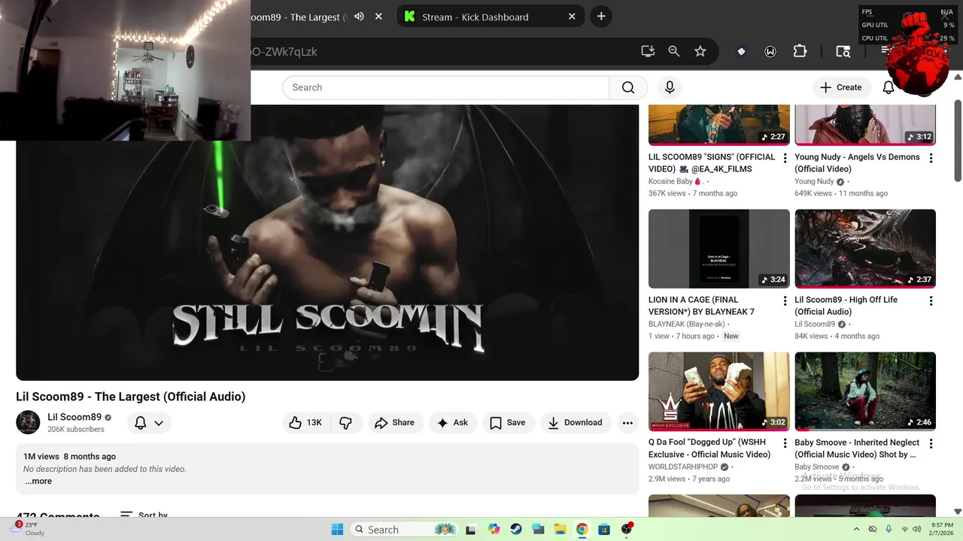Open options menu for Q Da Fool Dogged Up
Screen dimensions: 963x541
tap(785, 443)
